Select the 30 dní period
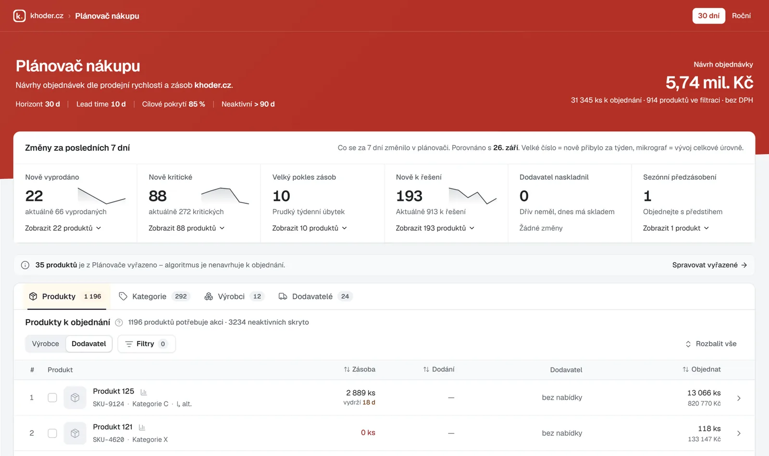769x456 pixels. coord(708,16)
